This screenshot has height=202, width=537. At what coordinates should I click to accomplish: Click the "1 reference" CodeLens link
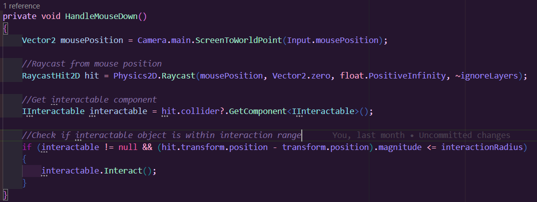[22, 5]
